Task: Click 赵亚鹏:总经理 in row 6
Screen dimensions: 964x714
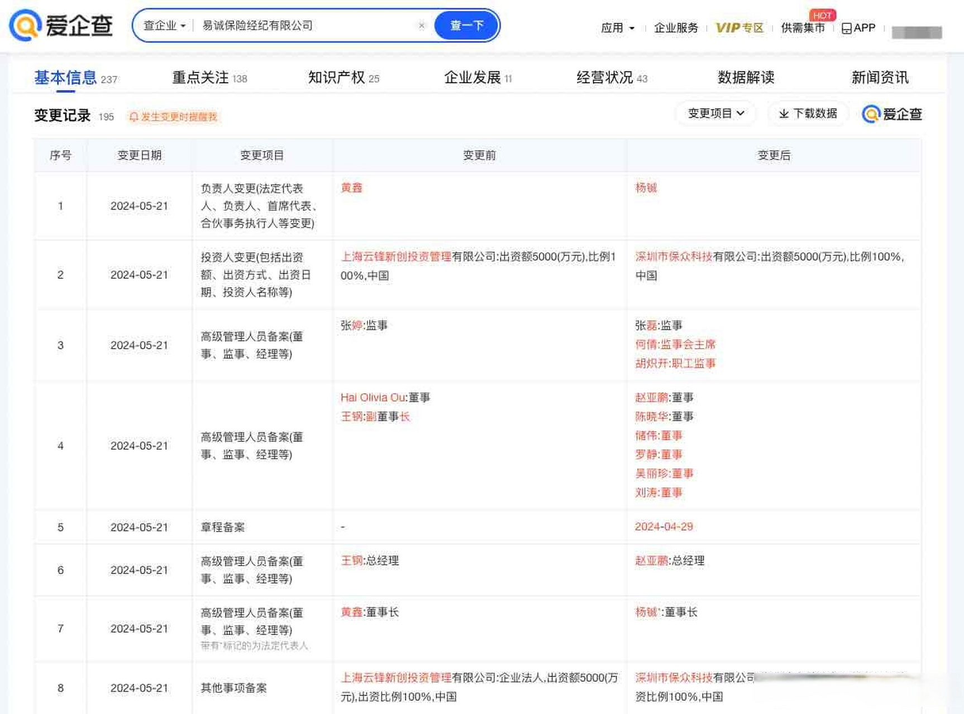Action: tap(670, 561)
